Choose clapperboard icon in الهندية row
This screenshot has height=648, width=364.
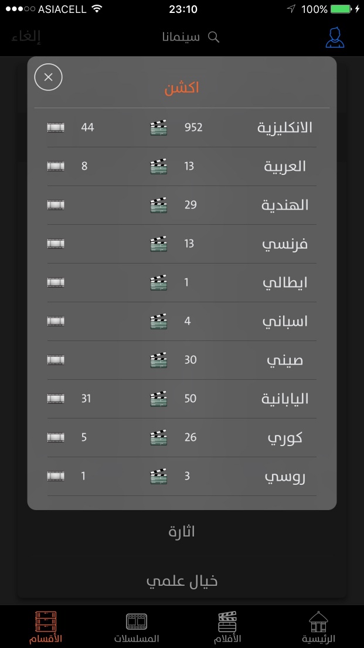158,205
